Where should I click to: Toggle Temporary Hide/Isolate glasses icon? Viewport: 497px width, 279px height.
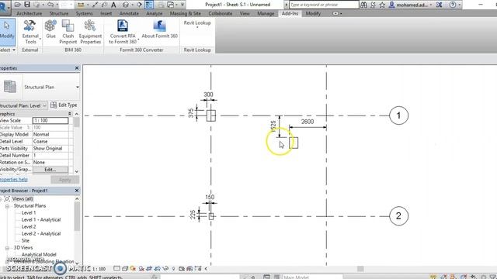[165, 269]
